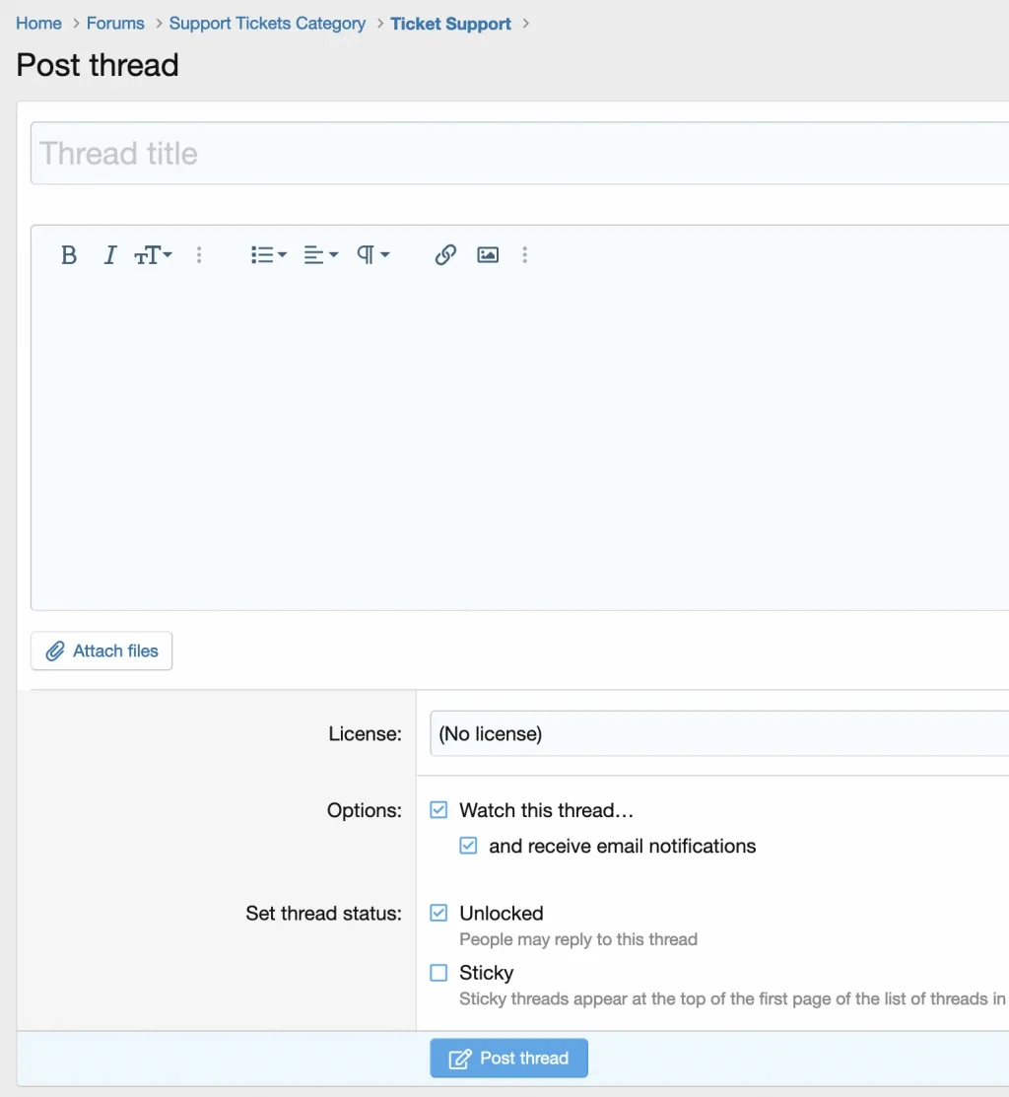The width and height of the screenshot is (1009, 1097).
Task: Click 'People may reply to this thread' text
Action: (x=578, y=939)
